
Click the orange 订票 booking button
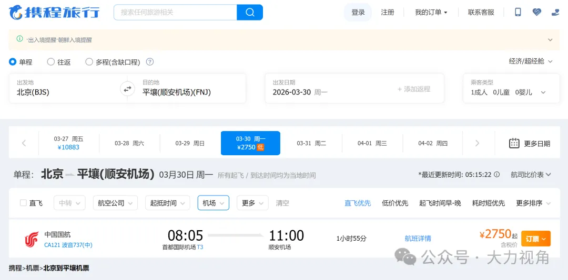click(x=536, y=239)
